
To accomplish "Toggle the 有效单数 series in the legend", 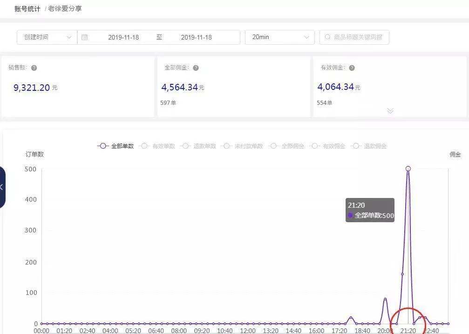I will (144, 146).
